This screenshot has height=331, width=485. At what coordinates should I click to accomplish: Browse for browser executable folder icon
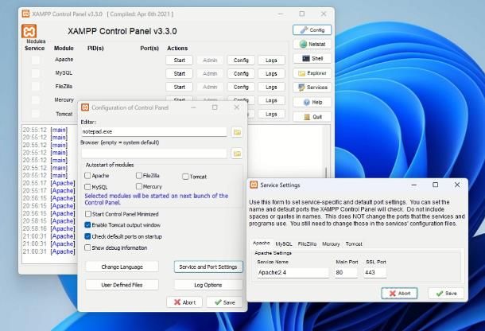(237, 154)
